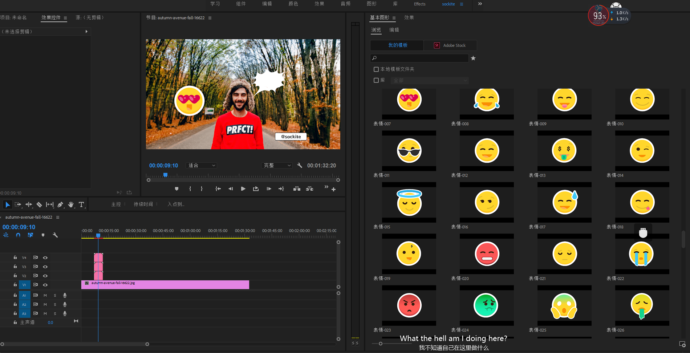Select the Selection tool arrow
Screen dimensions: 690x353
[7, 204]
